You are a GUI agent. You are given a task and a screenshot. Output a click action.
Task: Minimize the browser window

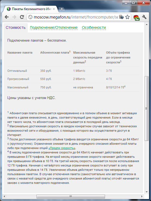point(126,3)
